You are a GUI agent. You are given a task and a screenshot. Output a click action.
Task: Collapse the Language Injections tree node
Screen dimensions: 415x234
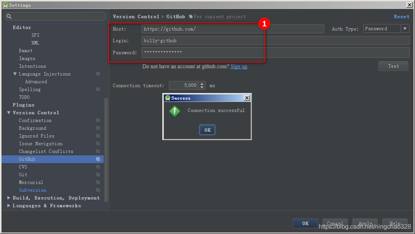click(15, 74)
